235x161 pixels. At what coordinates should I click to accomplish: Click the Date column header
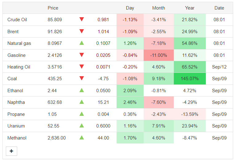click(x=219, y=8)
